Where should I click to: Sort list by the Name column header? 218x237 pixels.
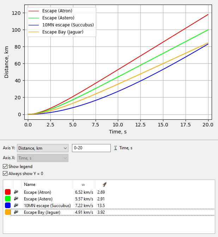[30, 185]
